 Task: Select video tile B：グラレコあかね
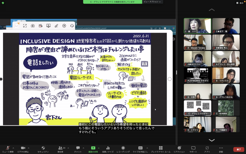[x=226, y=92]
